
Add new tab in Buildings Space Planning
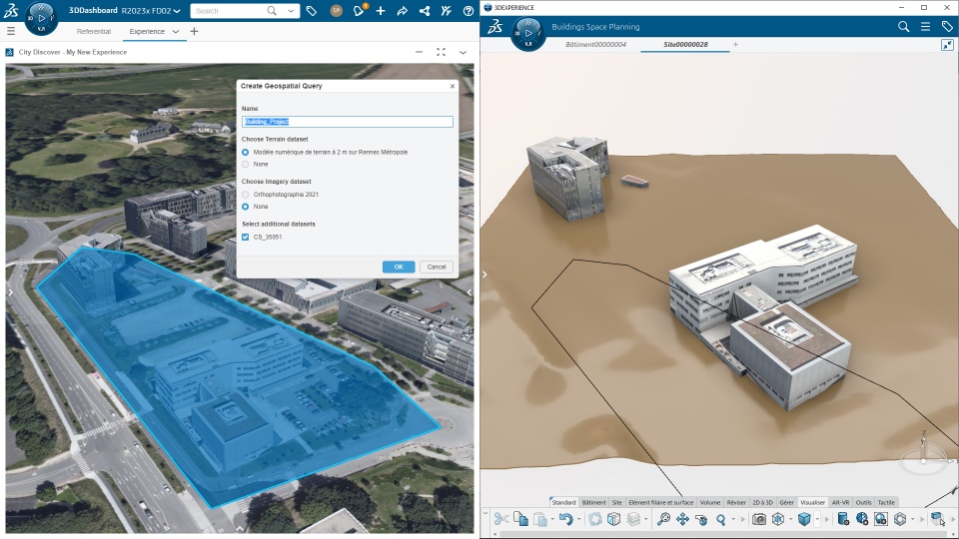(735, 45)
